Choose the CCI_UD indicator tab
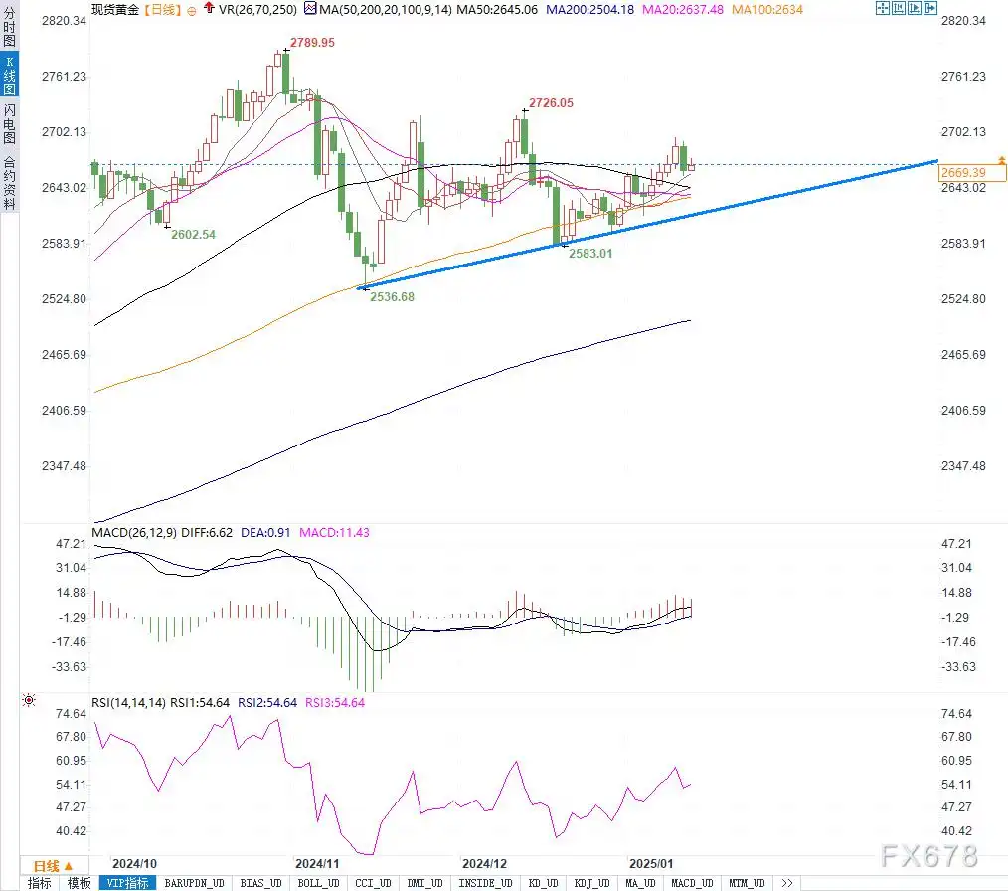The image size is (1008, 891). coord(373,883)
